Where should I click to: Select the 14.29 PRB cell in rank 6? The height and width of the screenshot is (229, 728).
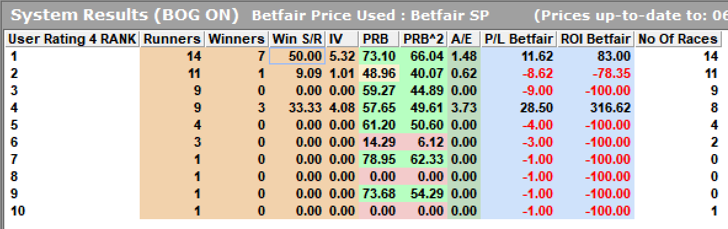(x=378, y=142)
